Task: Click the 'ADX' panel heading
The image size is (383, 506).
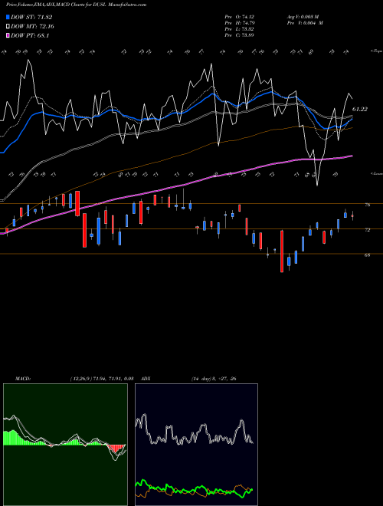Action: tap(146, 379)
